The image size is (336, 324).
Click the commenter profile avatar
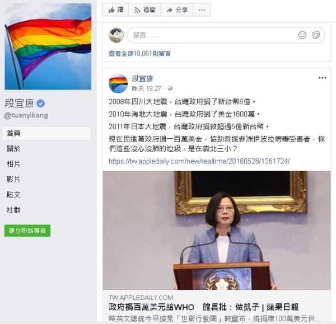116,35
